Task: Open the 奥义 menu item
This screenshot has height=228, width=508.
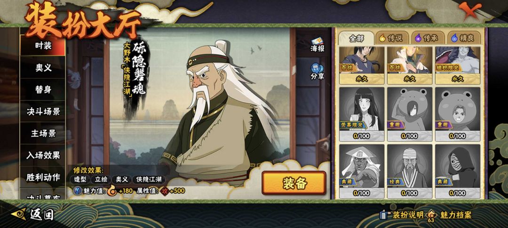Action: coord(43,68)
